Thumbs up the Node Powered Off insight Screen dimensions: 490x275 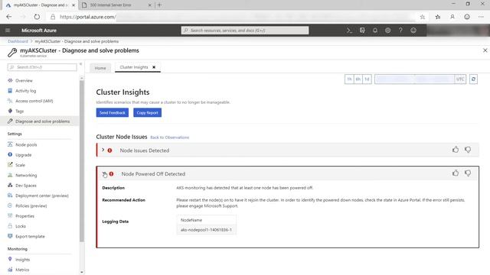click(456, 173)
